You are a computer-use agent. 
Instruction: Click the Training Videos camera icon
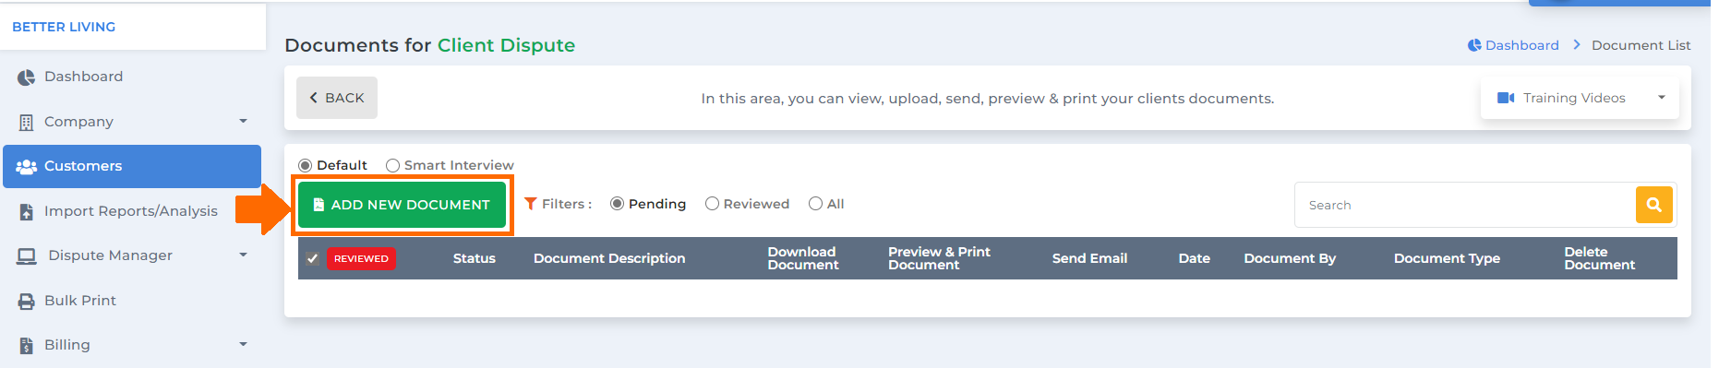[1506, 98]
